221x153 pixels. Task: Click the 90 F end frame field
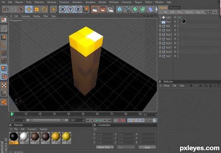point(77,120)
